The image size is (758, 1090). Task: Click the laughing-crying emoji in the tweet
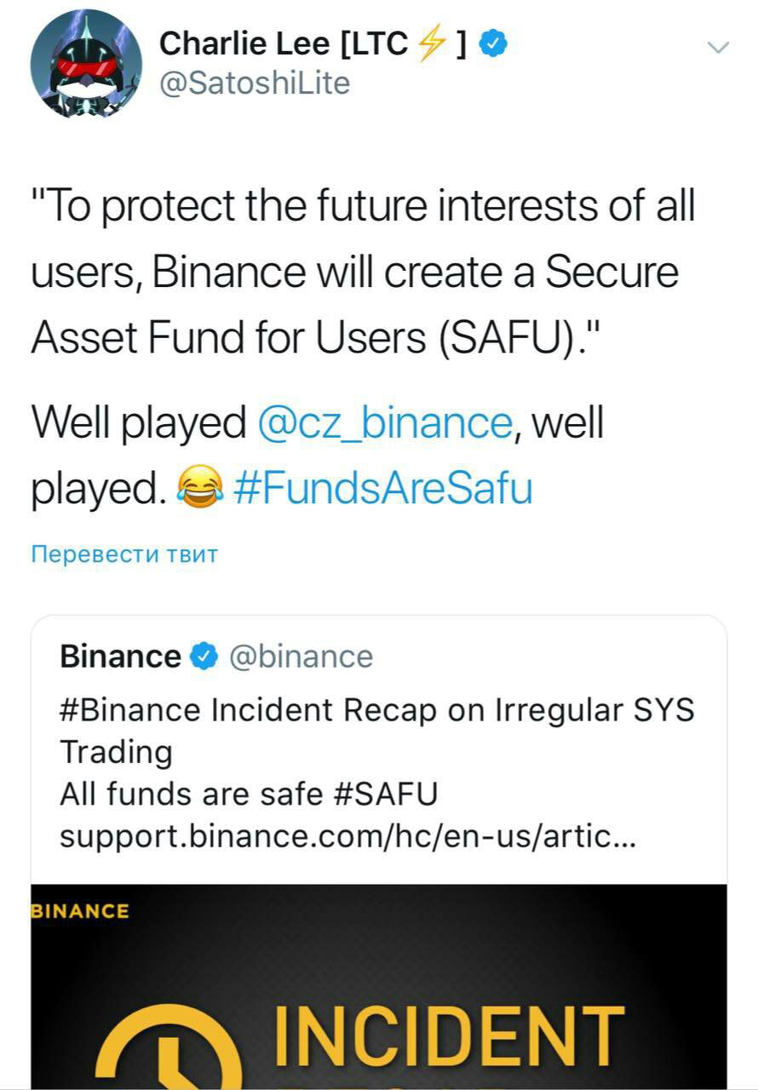point(198,488)
